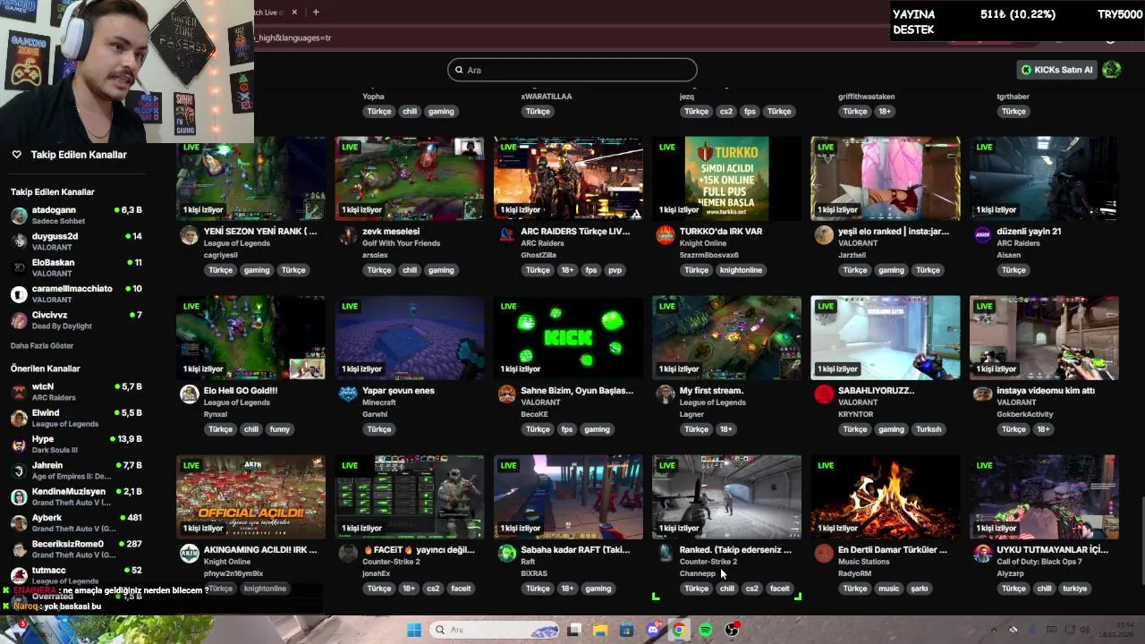
Task: Open Yapar şovun enes stream title
Action: click(398, 391)
